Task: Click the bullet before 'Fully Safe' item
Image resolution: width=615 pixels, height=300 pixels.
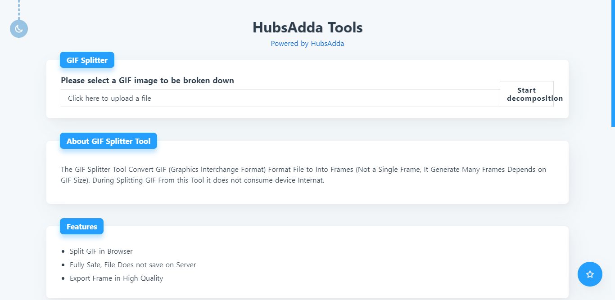Action: [x=63, y=265]
